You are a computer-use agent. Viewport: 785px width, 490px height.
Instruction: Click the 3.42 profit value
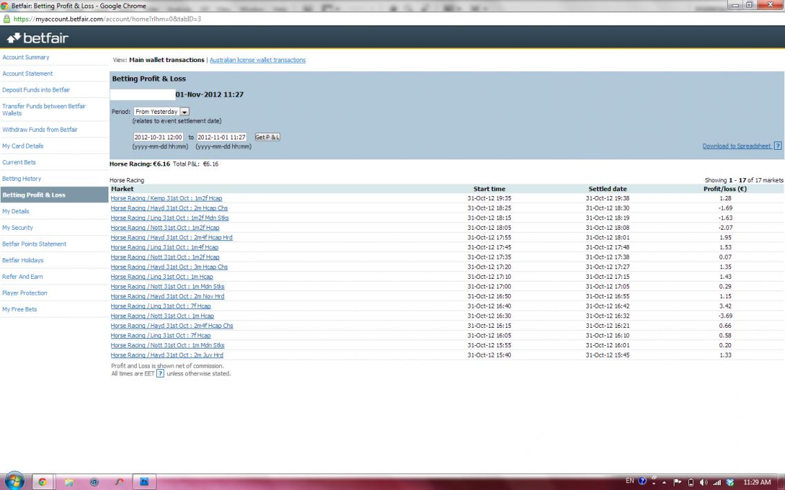(726, 306)
